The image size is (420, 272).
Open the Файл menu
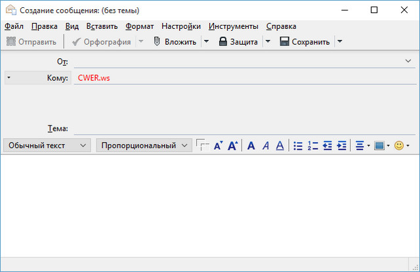14,26
